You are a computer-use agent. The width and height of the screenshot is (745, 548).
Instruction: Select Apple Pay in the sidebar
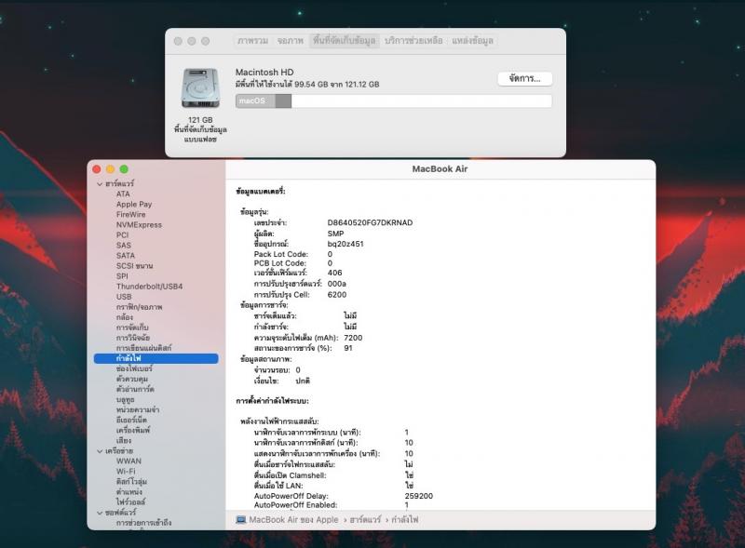coord(134,204)
